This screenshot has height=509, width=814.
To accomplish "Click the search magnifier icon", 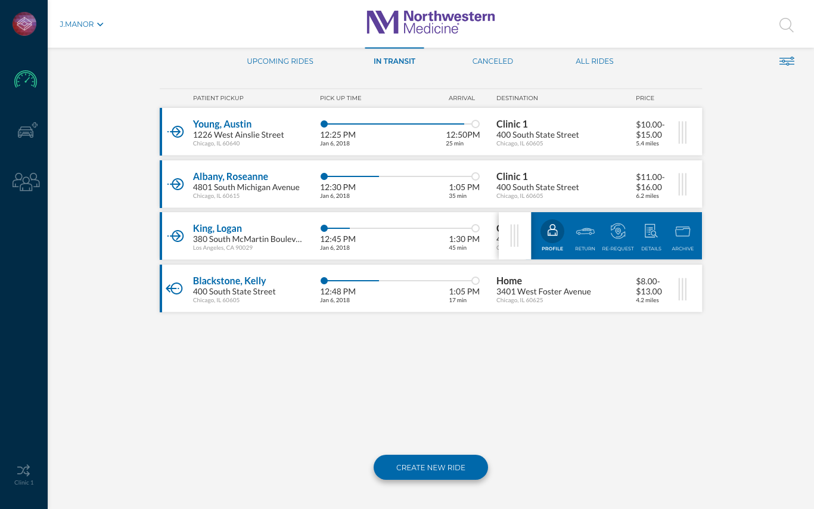I will pyautogui.click(x=786, y=25).
